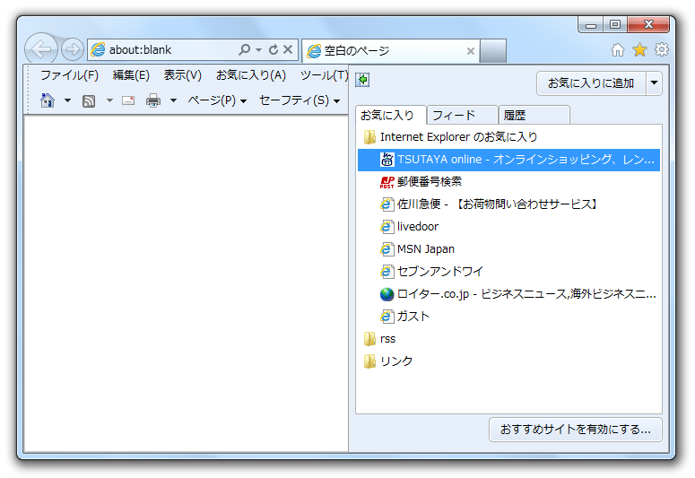Open the お気に入り(A) menu
This screenshot has height=478, width=695.
point(251,75)
